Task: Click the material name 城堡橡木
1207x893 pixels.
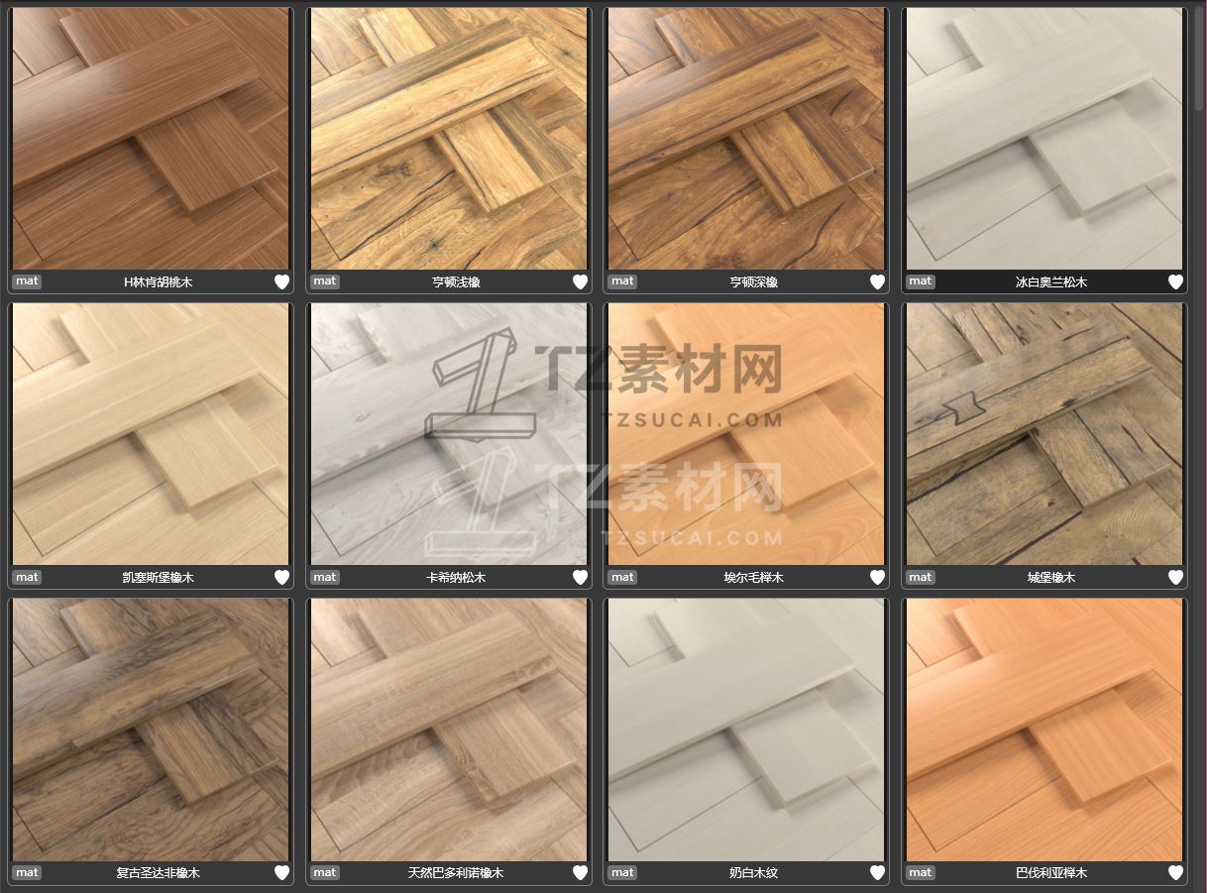Action: click(x=1051, y=578)
